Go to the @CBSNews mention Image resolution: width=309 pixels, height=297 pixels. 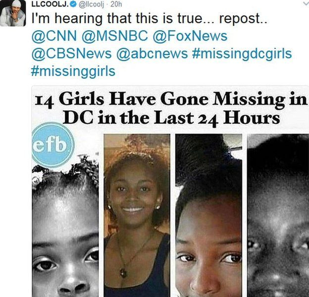71,54
